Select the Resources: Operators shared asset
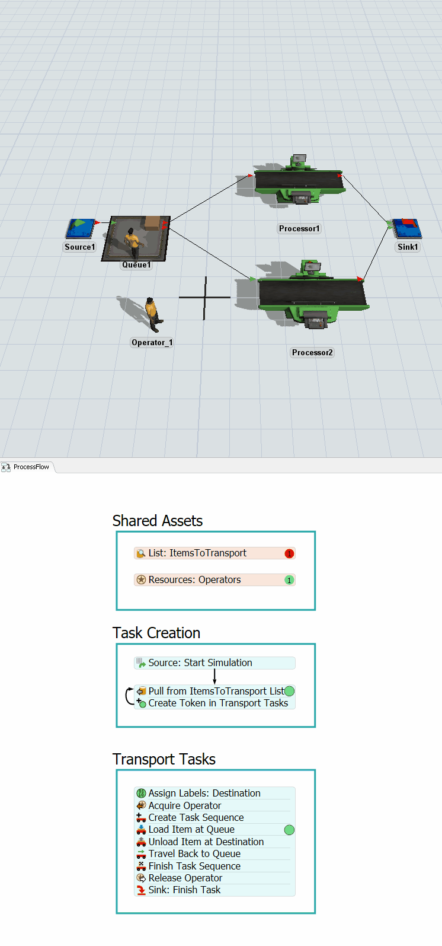 [194, 580]
